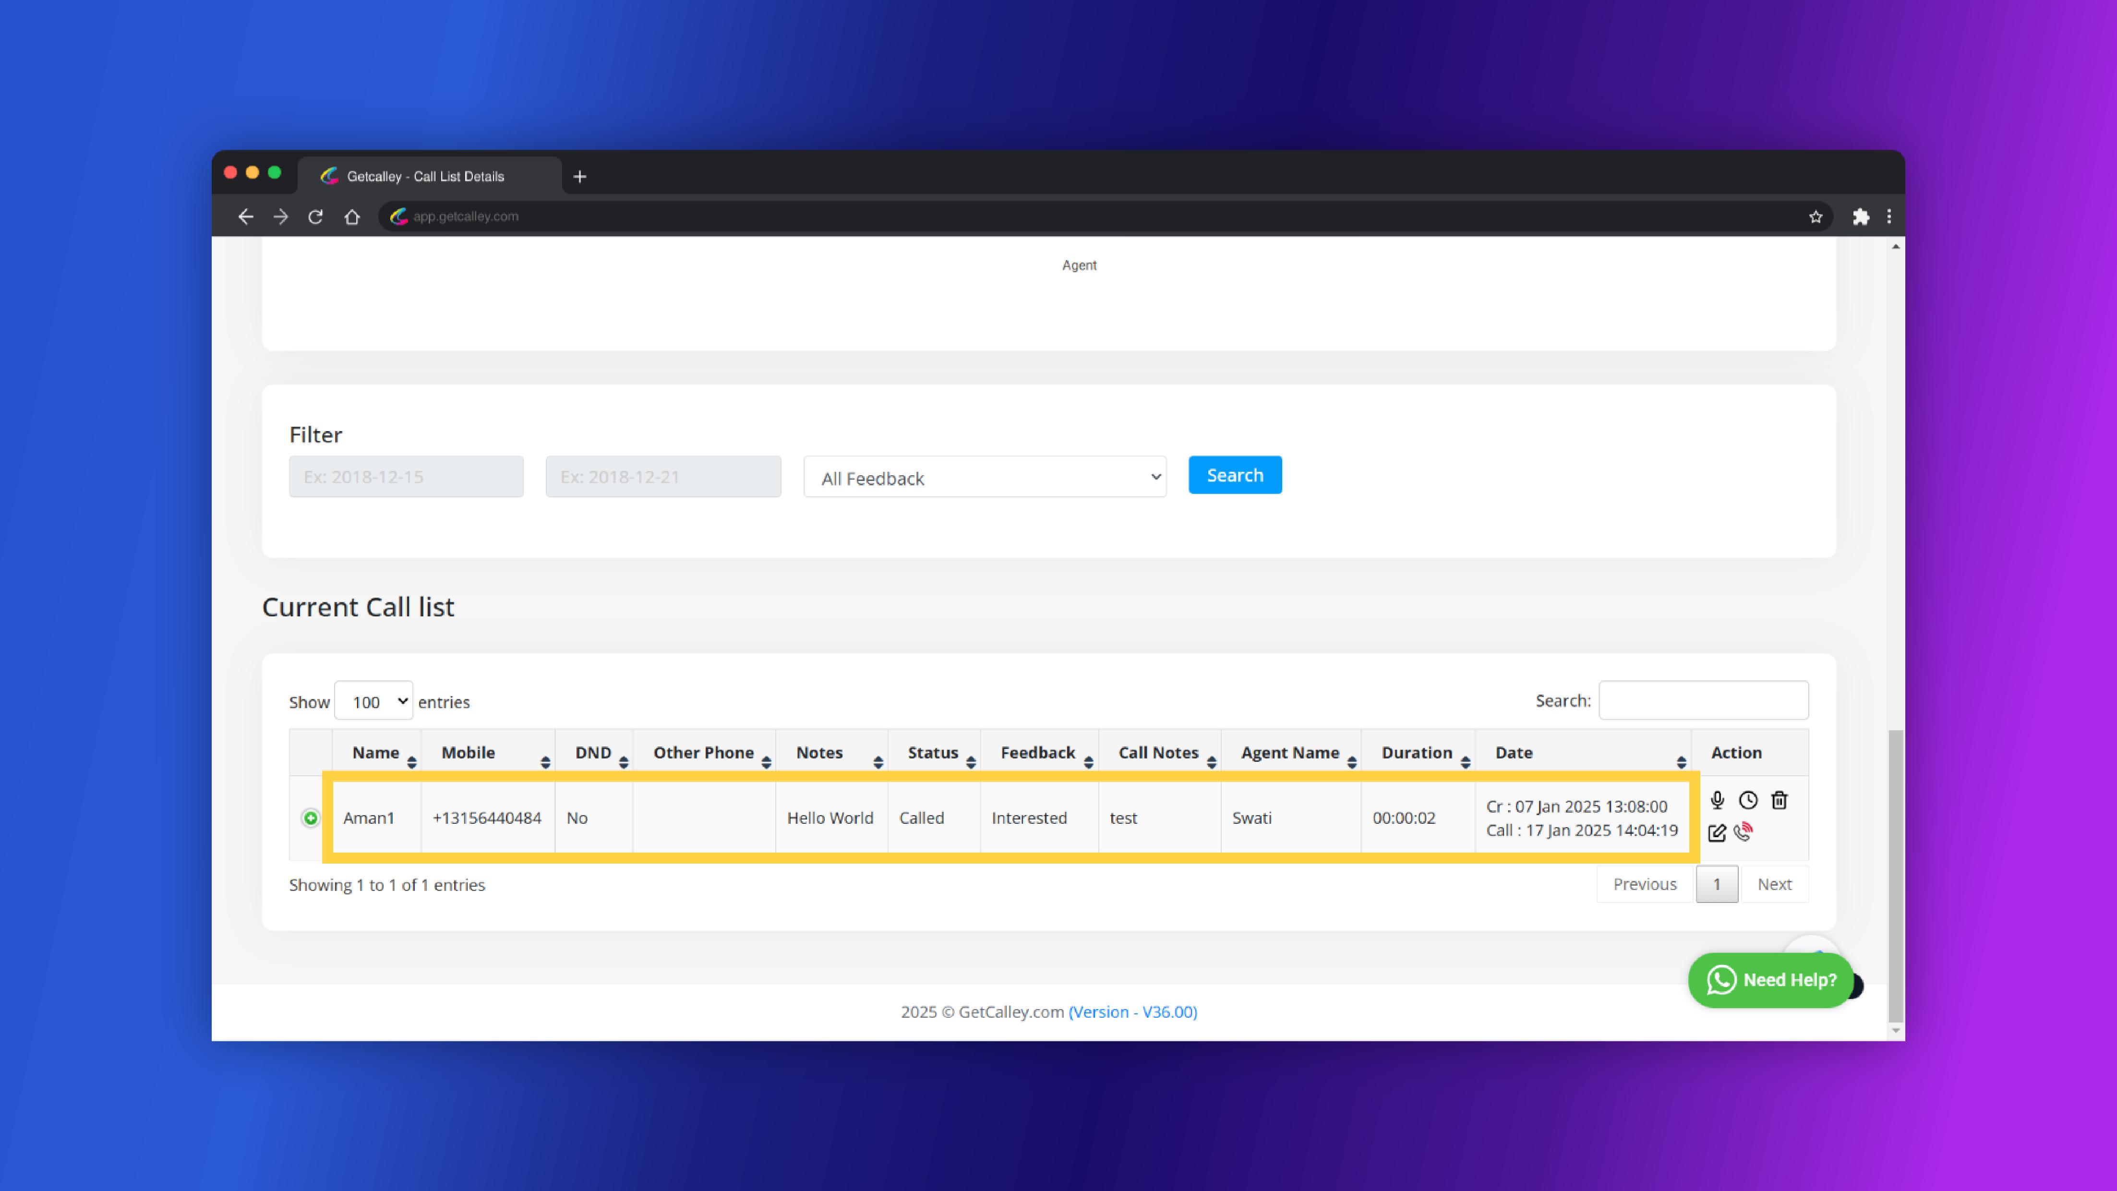Delete the Aman1 entry with trash icon
This screenshot has width=2117, height=1191.
tap(1779, 800)
